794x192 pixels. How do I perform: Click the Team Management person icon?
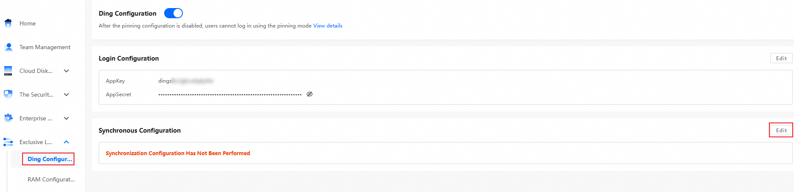8,47
